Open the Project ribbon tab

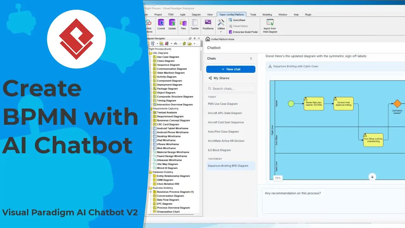pos(158,15)
